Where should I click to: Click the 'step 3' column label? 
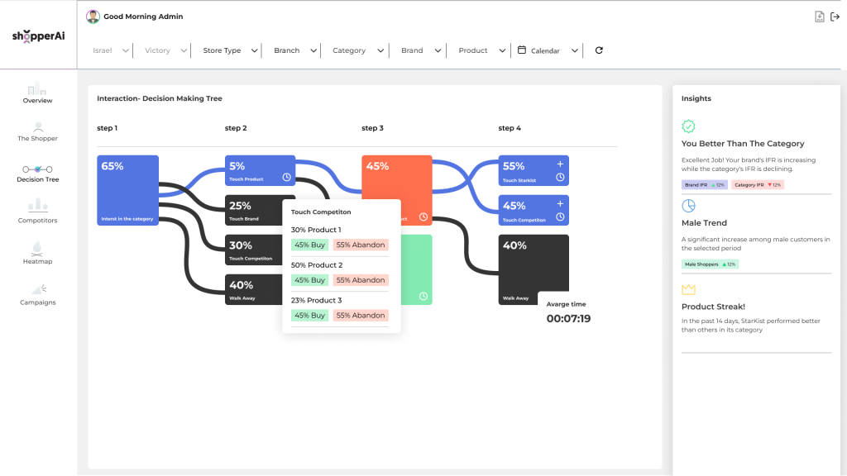[372, 128]
